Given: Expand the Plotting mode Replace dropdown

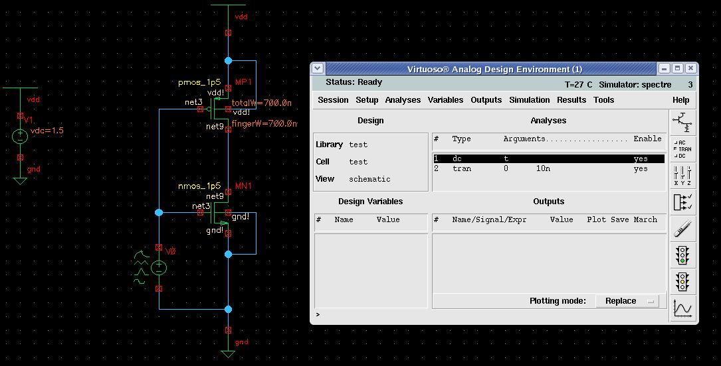Looking at the screenshot, I should pyautogui.click(x=627, y=301).
